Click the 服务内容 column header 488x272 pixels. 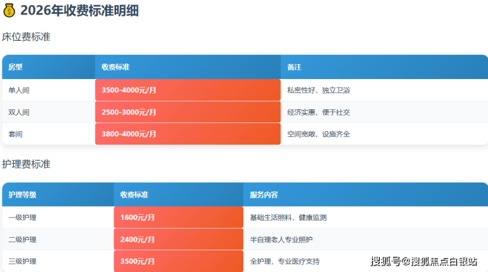(x=264, y=195)
